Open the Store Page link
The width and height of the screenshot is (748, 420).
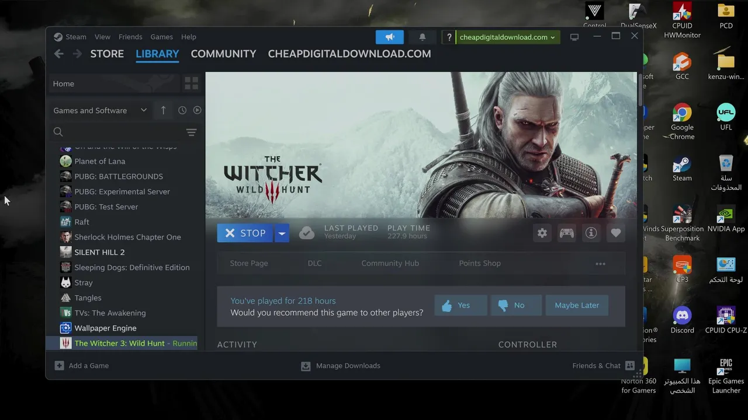pyautogui.click(x=249, y=263)
